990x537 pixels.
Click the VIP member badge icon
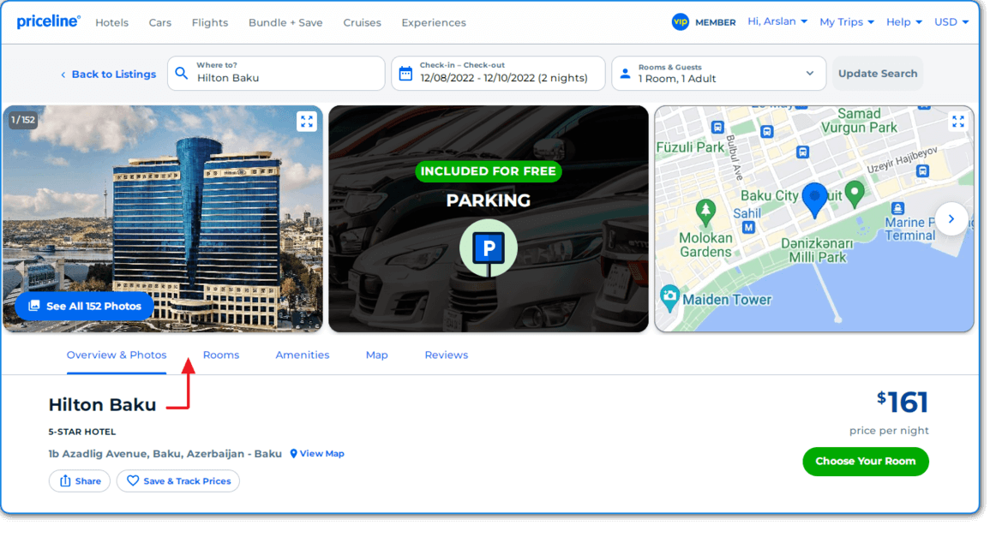point(680,22)
